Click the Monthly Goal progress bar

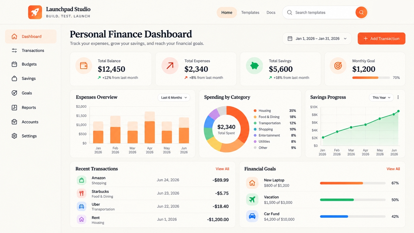[x=371, y=78]
